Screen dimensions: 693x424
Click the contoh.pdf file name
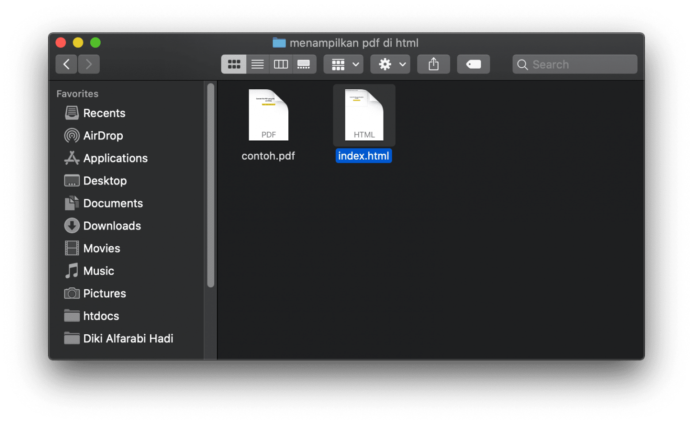(x=268, y=156)
